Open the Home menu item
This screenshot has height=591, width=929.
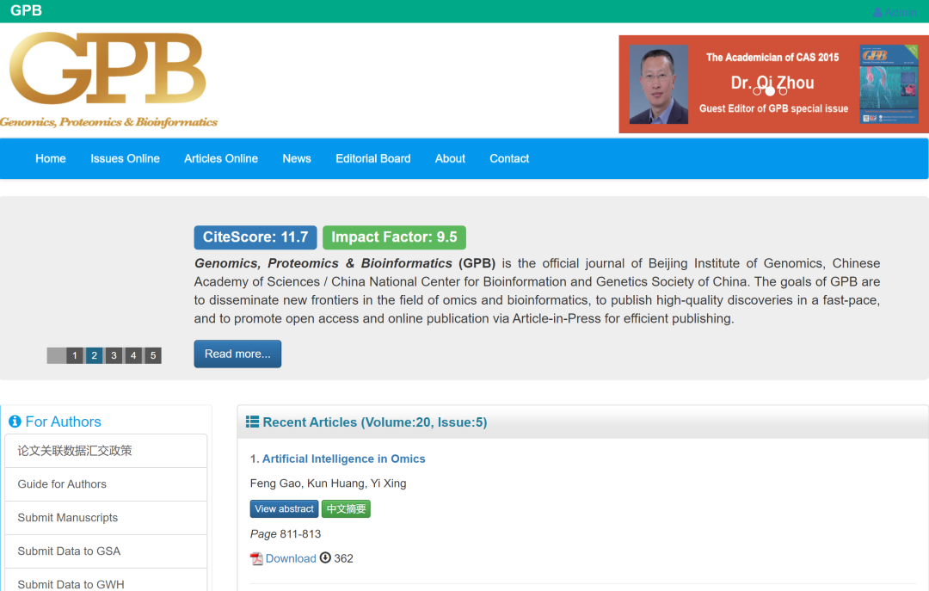pyautogui.click(x=50, y=158)
